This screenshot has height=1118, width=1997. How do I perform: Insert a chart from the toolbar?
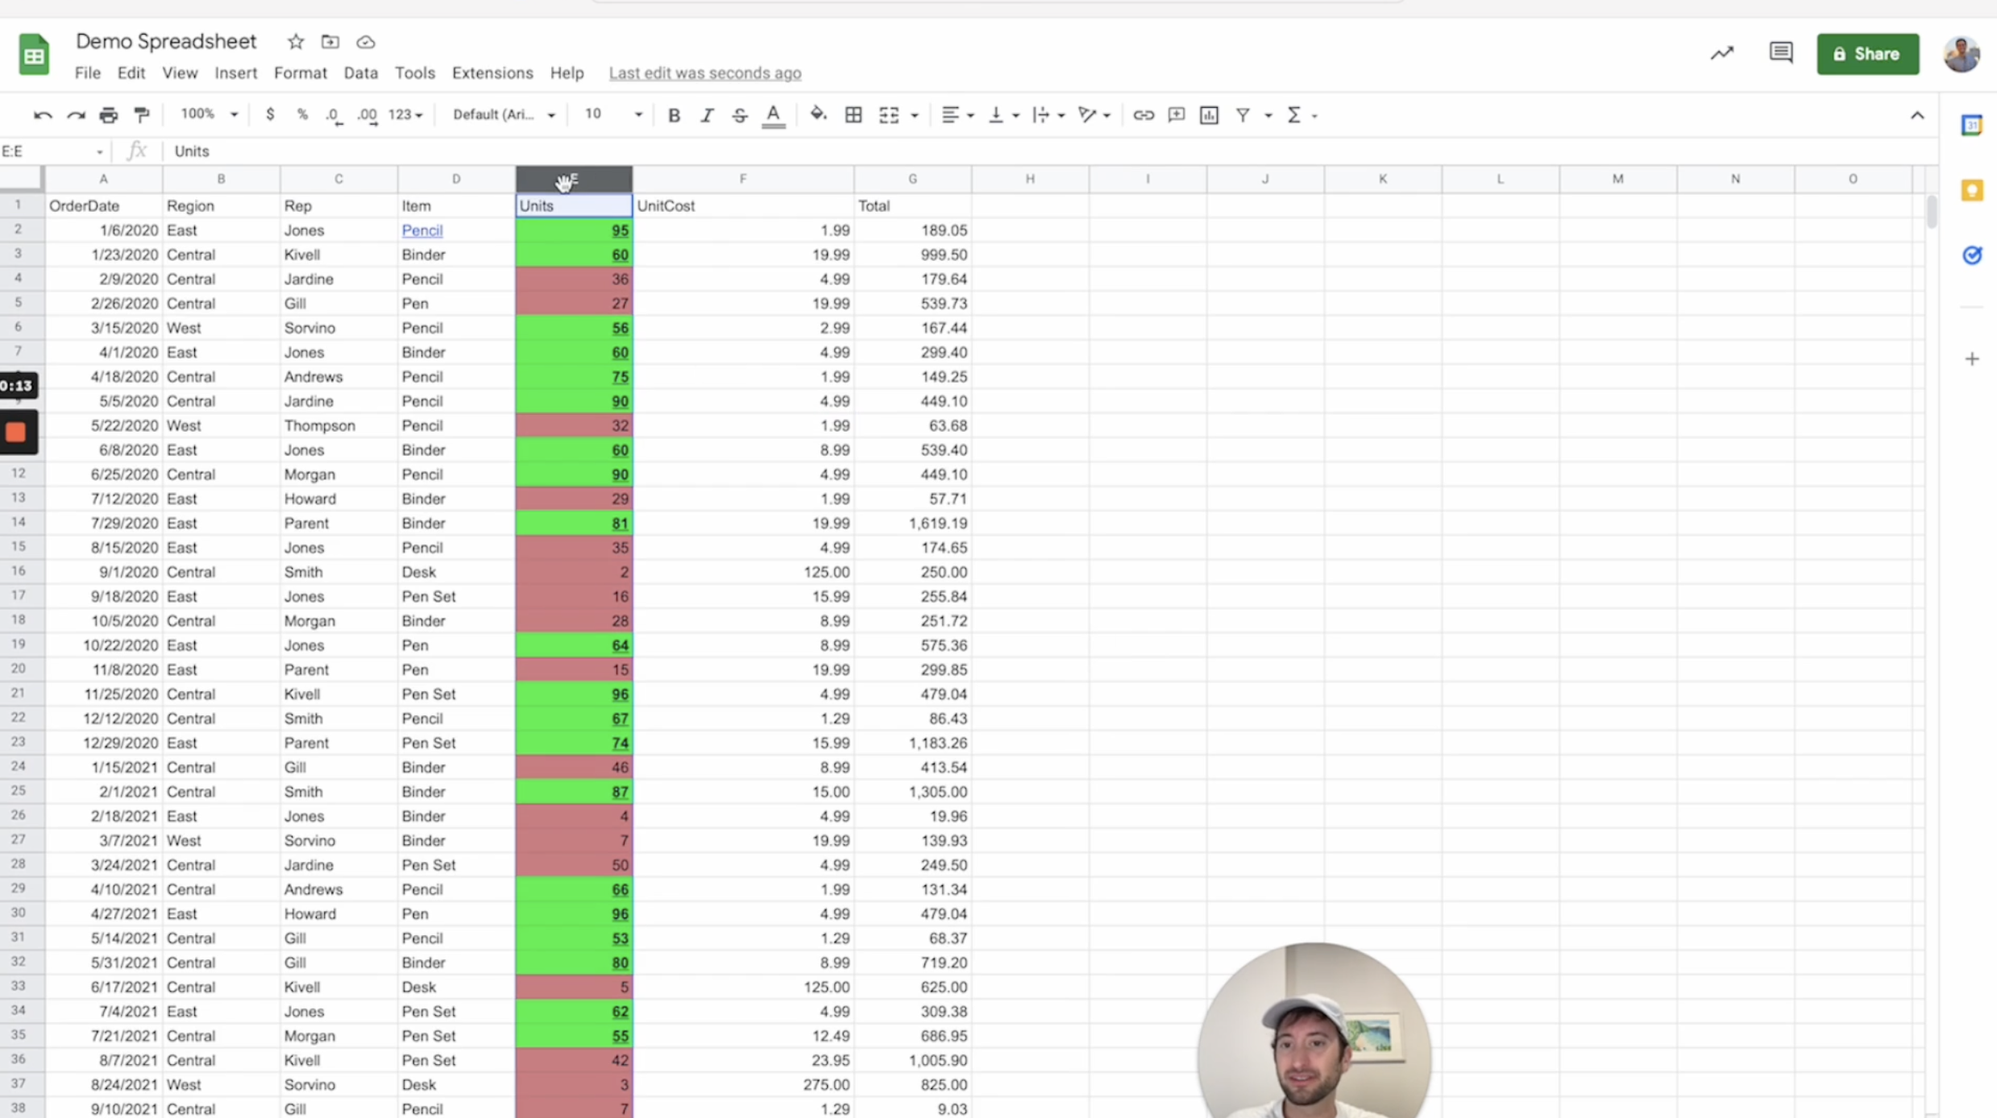[x=1208, y=114]
